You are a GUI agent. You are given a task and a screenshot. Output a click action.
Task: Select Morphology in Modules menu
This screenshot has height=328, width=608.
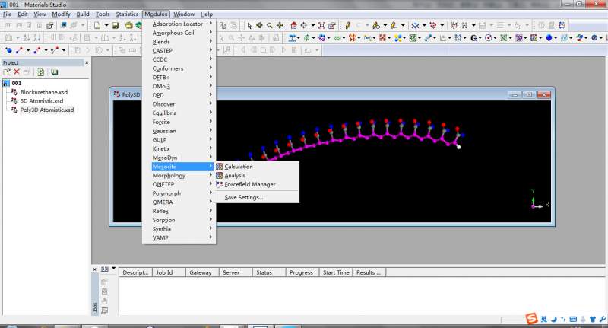tap(179, 176)
